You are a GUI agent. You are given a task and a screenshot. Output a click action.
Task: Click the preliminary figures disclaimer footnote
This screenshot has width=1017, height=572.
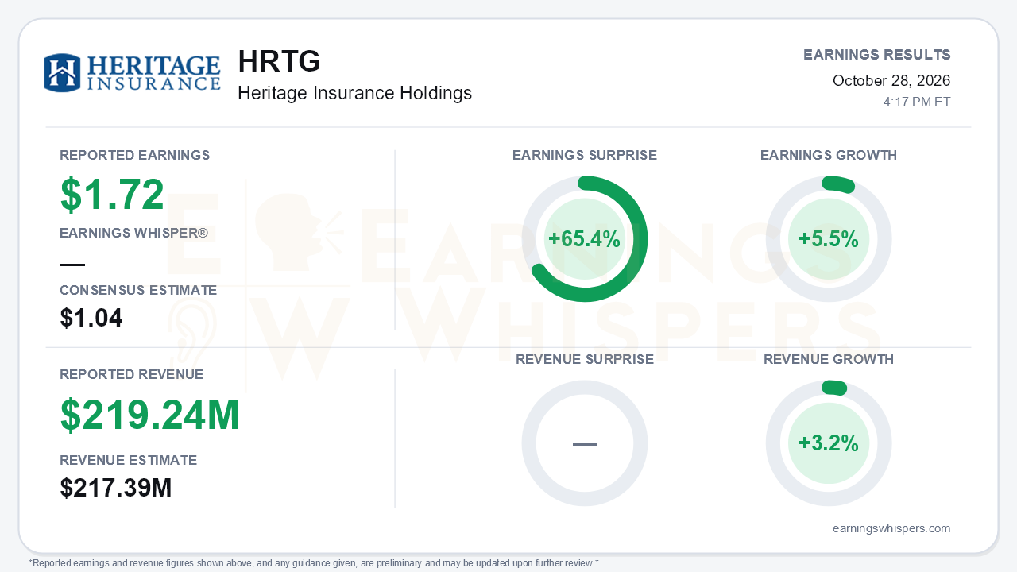coord(314,563)
